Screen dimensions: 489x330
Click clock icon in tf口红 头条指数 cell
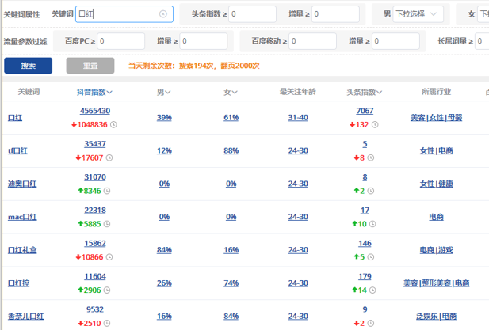tap(370, 157)
